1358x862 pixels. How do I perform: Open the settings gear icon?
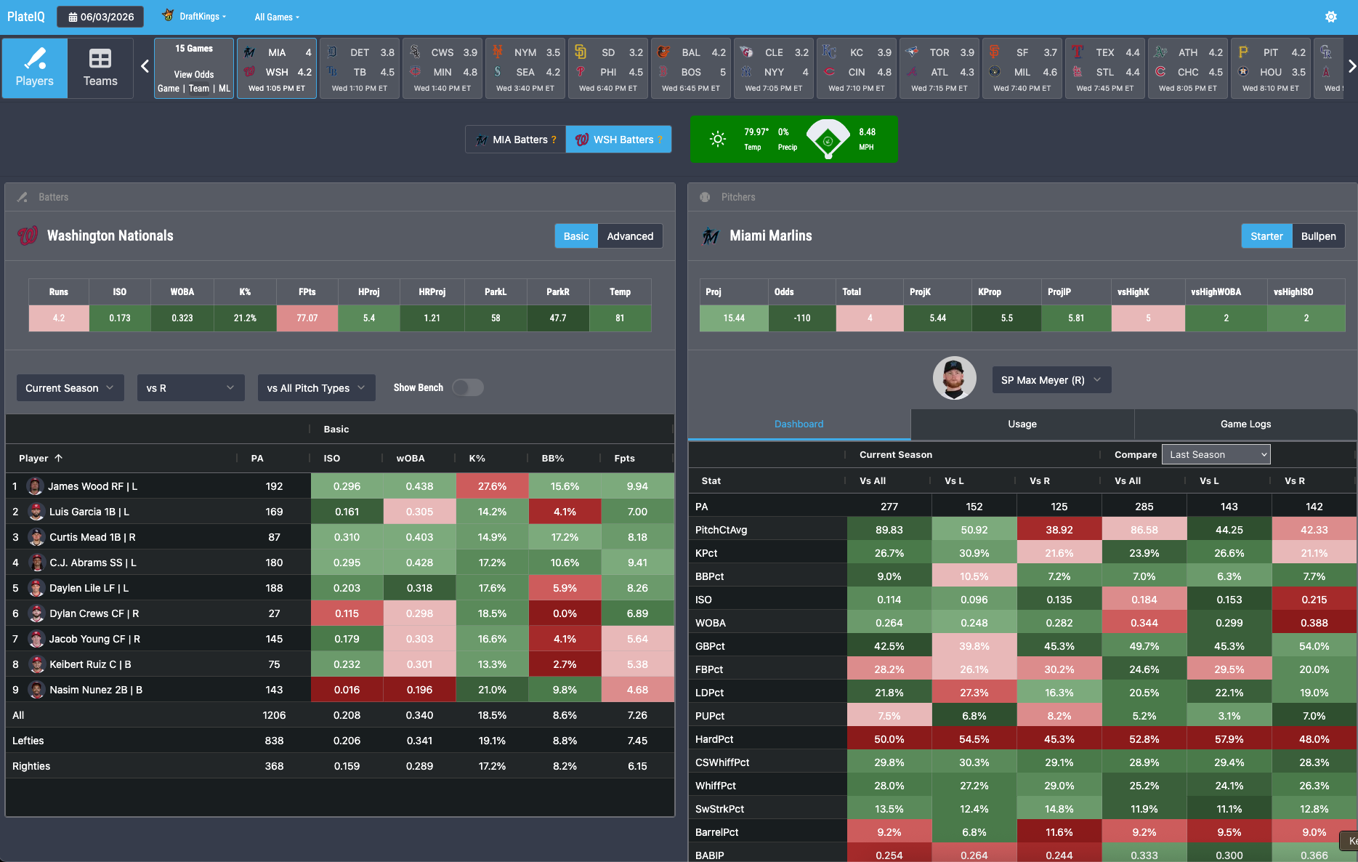[x=1331, y=17]
